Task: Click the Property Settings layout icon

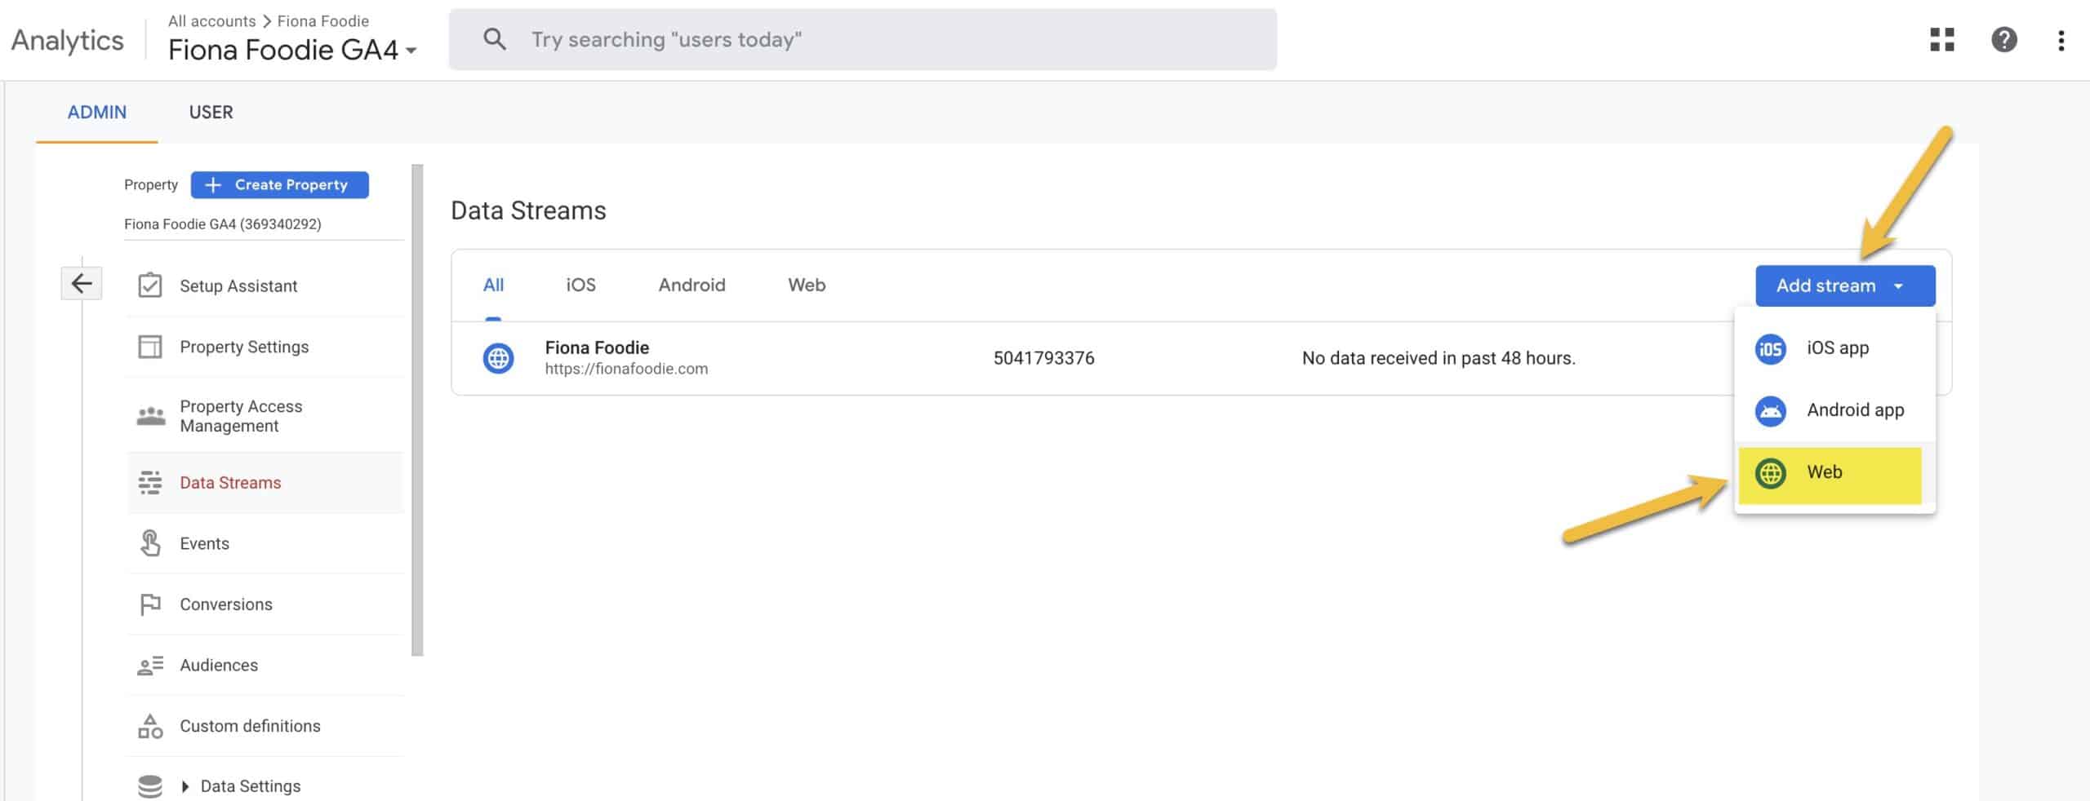Action: tap(150, 347)
